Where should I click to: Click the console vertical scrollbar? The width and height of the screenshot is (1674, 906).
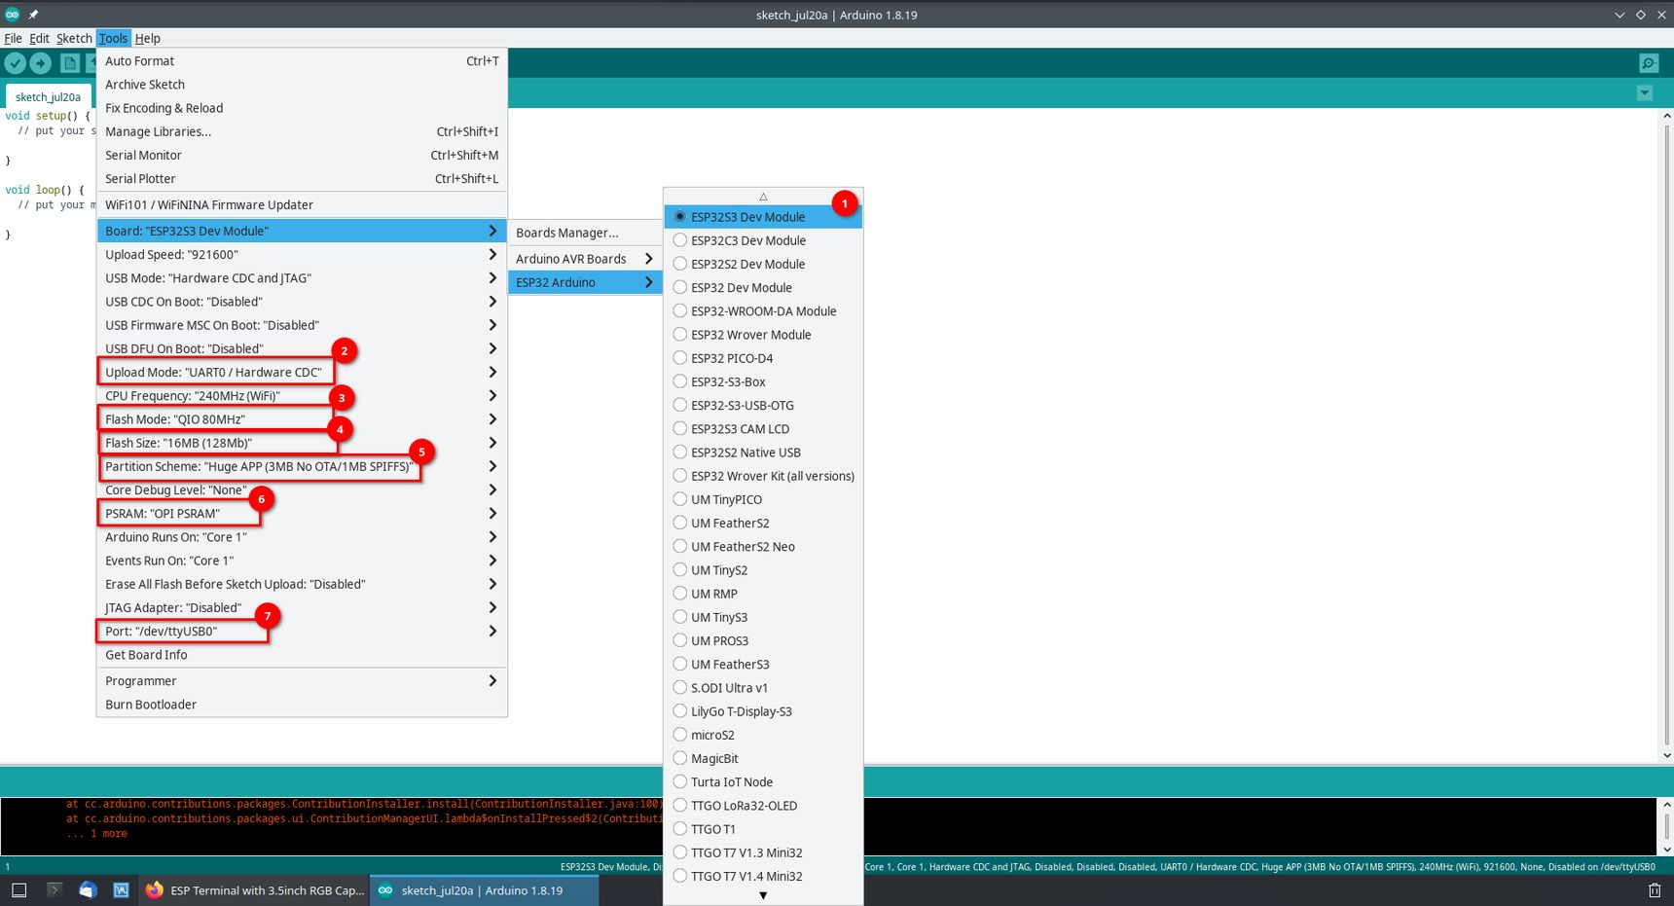coord(1666,826)
